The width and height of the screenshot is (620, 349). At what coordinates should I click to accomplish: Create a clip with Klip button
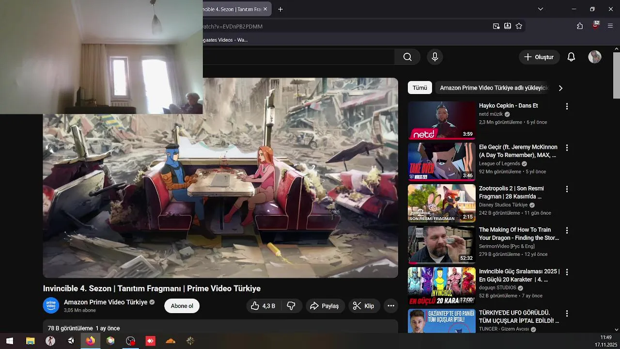364,306
